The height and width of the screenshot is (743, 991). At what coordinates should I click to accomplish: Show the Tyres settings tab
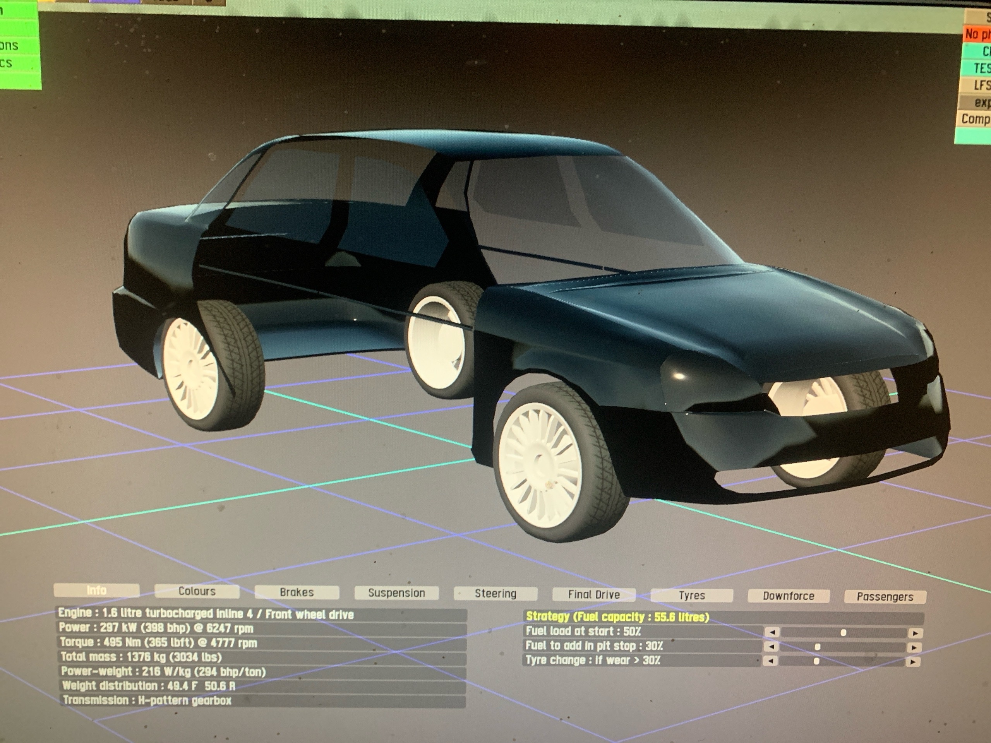point(692,596)
